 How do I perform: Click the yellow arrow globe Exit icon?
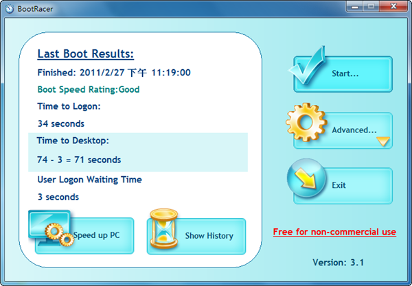306,178
